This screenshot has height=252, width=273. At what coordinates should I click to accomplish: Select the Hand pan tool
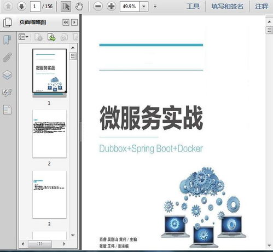(79, 7)
